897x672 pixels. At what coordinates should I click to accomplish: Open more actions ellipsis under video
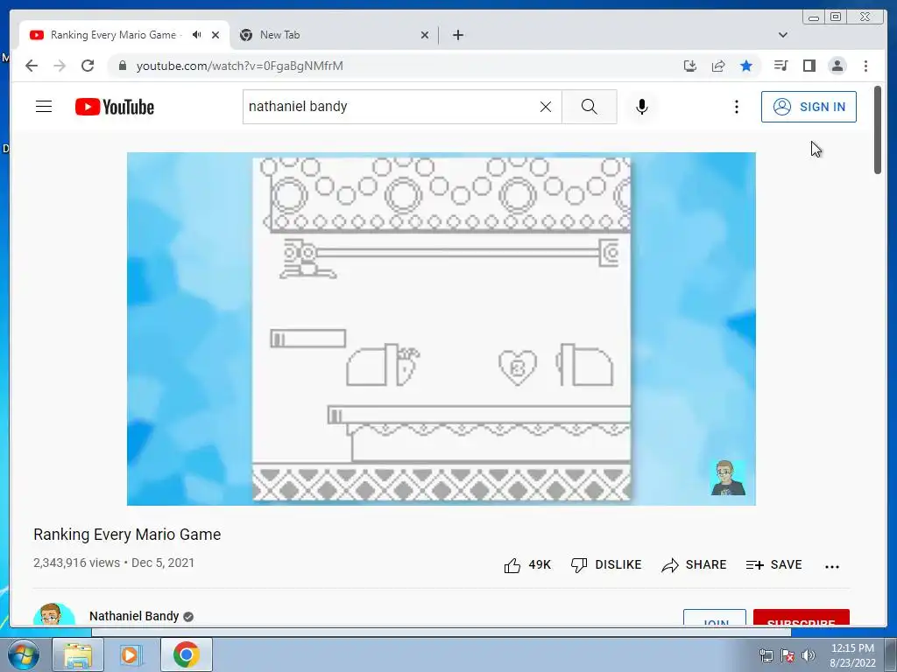[832, 566]
